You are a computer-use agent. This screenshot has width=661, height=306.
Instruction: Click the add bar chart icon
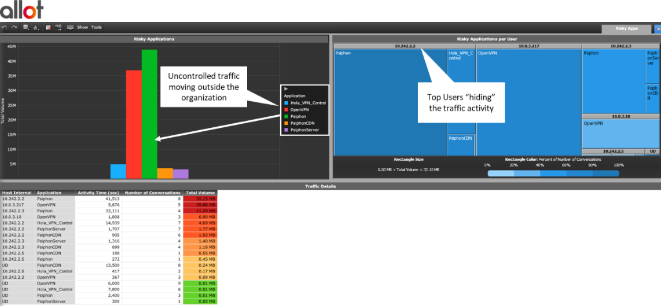[36, 27]
